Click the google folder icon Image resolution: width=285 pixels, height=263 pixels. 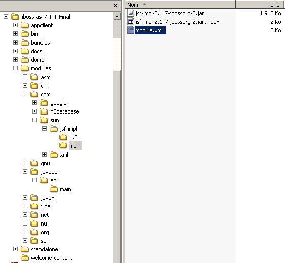point(44,103)
